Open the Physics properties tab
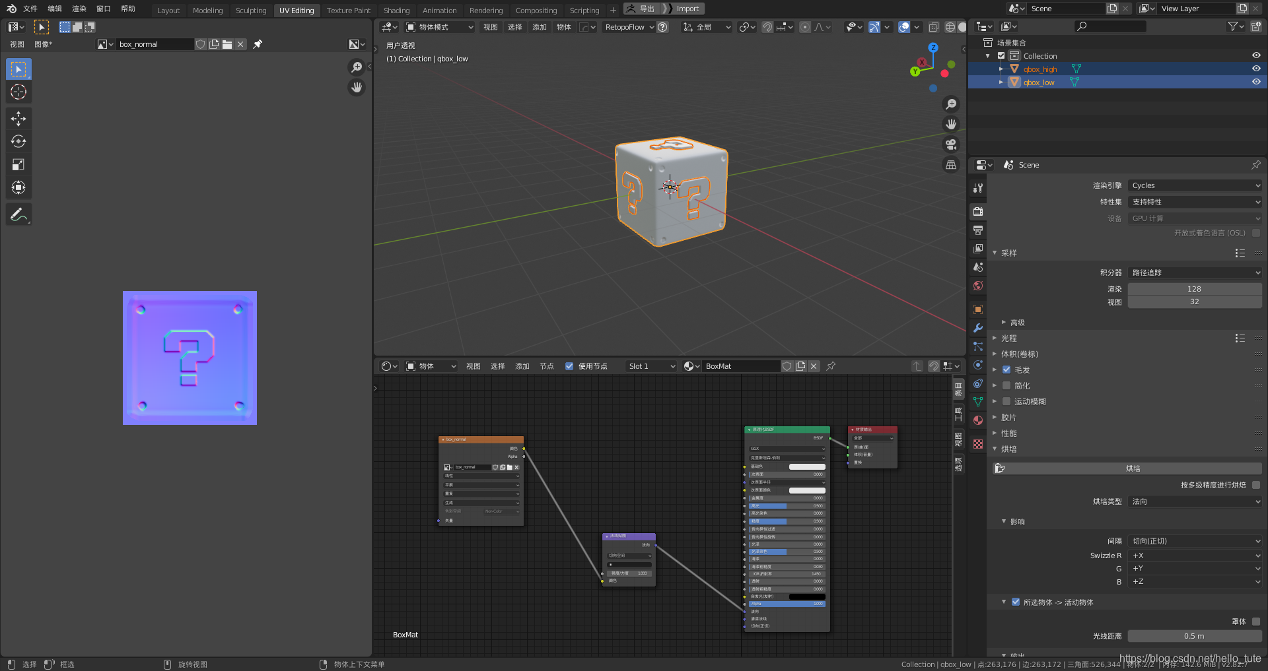 pos(978,365)
